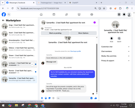The width and height of the screenshot is (135, 108).
Task: Open File Explorer from the taskbar
Action: [x=16, y=105]
